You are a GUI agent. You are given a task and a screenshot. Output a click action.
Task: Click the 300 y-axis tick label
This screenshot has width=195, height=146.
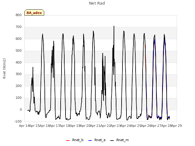[x=19, y=74]
